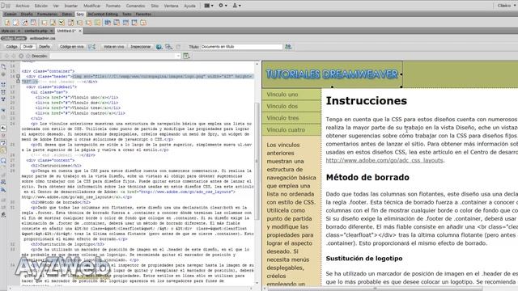The width and height of the screenshot is (518, 291).
Task: Open the site management dropdown
Action: [236, 6]
